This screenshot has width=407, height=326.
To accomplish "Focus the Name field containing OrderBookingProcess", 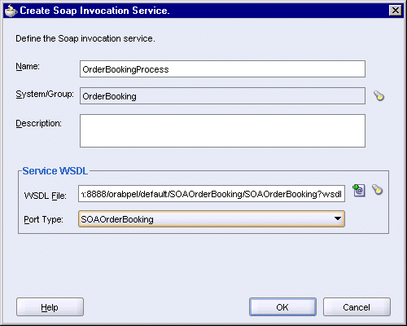I will tap(222, 69).
